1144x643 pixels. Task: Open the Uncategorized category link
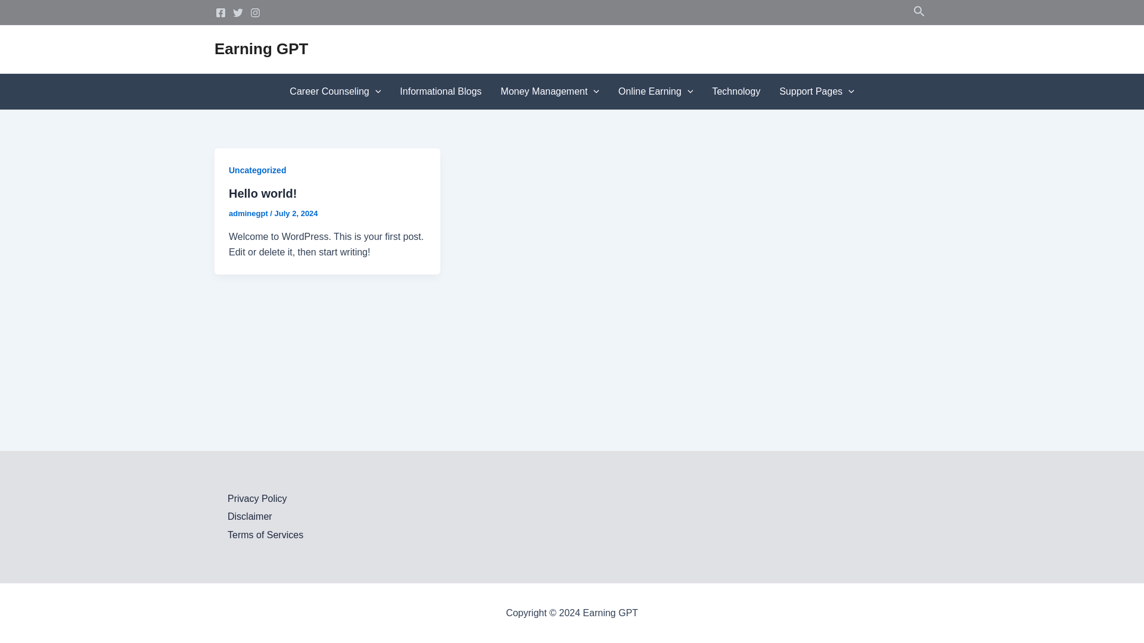point(257,170)
